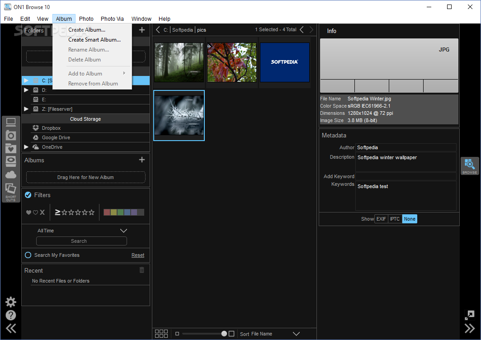Click the Dropbox icon

coord(36,128)
